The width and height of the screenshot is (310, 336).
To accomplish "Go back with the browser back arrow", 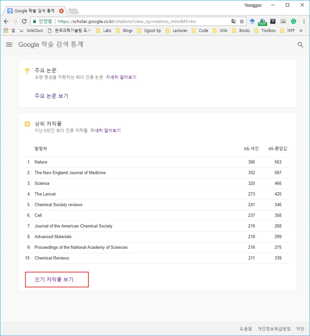I will [6, 21].
